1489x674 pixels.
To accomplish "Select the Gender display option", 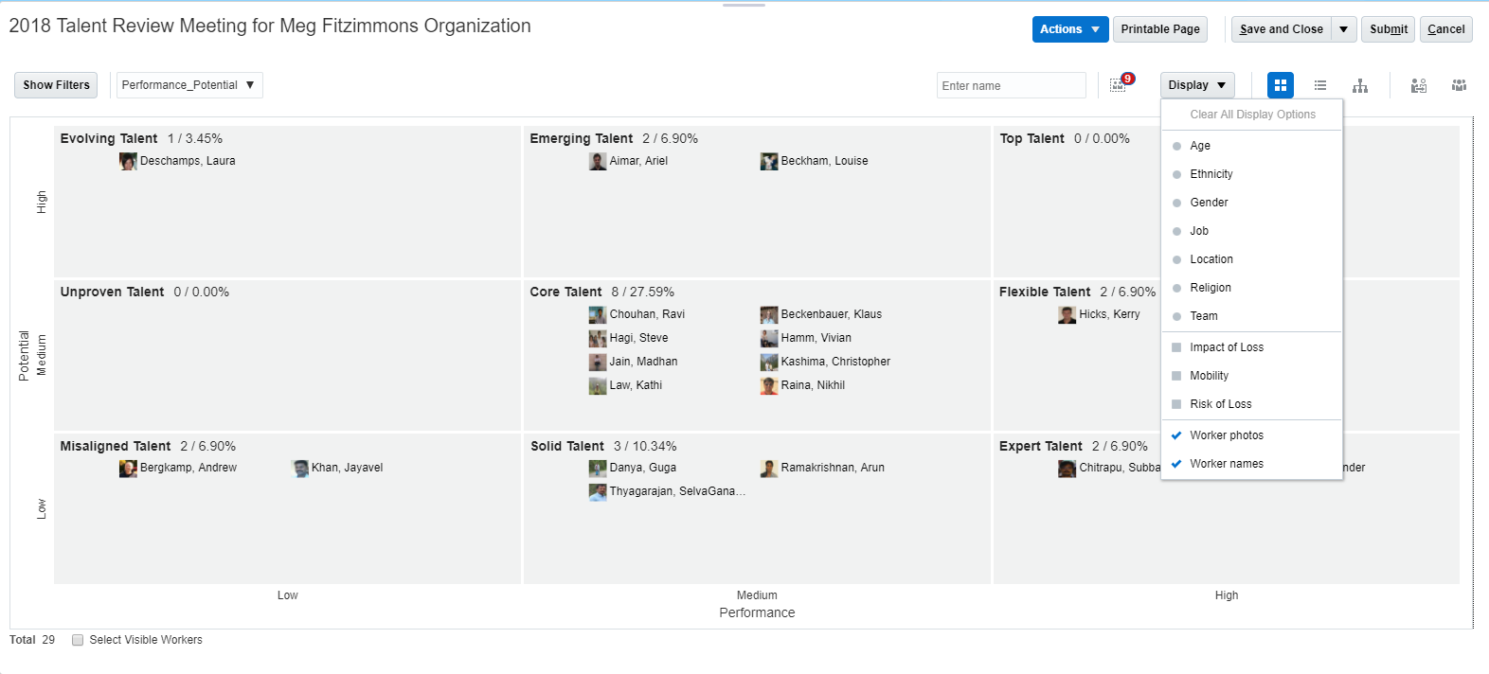I will [x=1209, y=203].
